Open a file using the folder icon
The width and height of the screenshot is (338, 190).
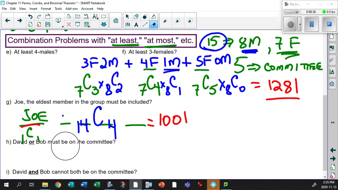pyautogui.click(x=48, y=17)
